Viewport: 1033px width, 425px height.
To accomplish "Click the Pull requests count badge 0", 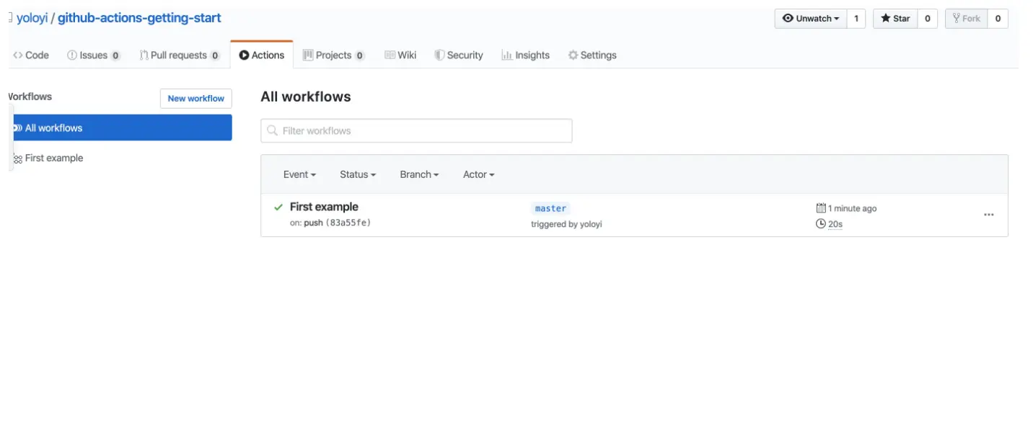I will point(215,55).
